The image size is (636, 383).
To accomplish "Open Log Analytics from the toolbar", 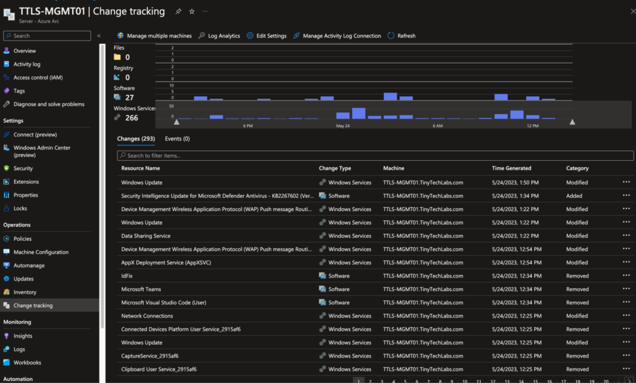I will 219,35.
